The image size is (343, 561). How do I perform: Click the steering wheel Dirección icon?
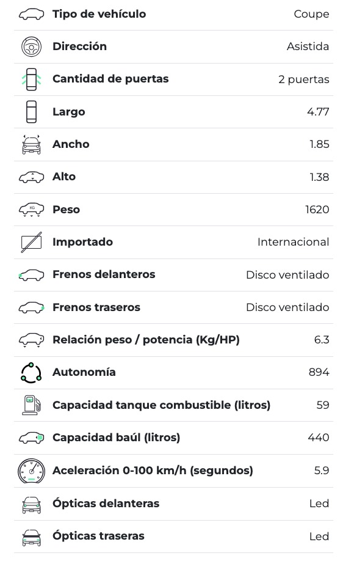pos(32,47)
